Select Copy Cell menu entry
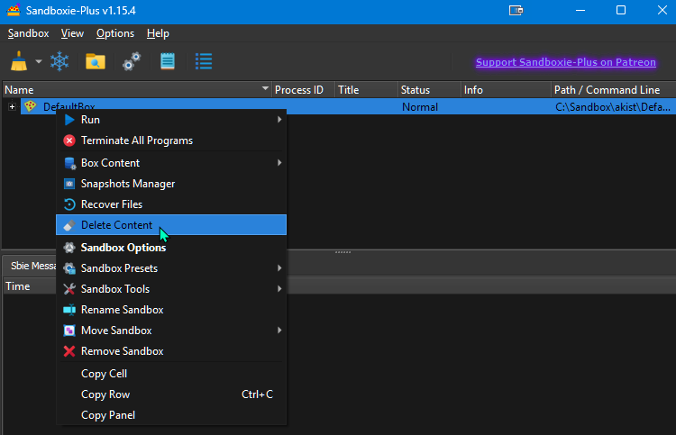Image resolution: width=676 pixels, height=435 pixels. 171,374
